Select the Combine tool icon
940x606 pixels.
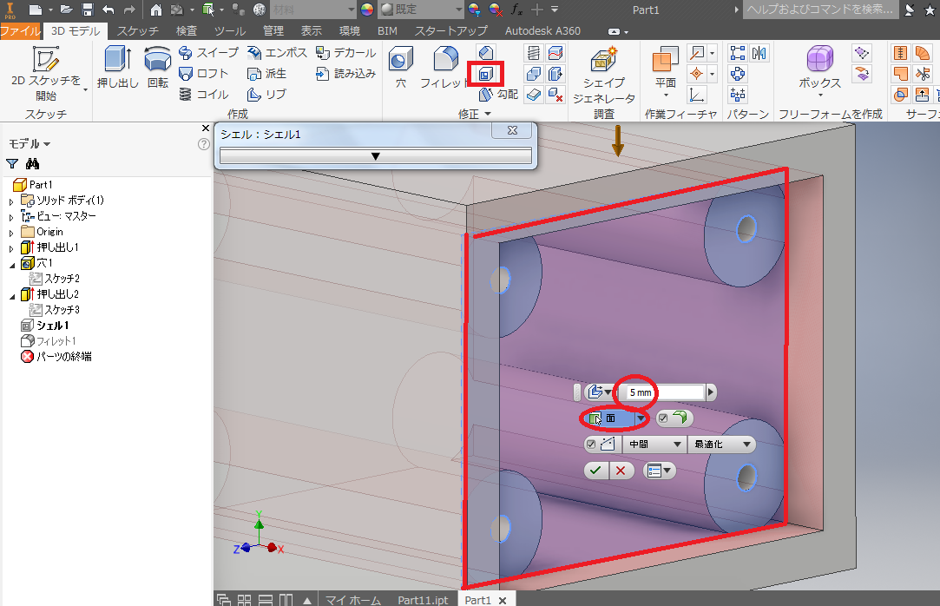534,74
